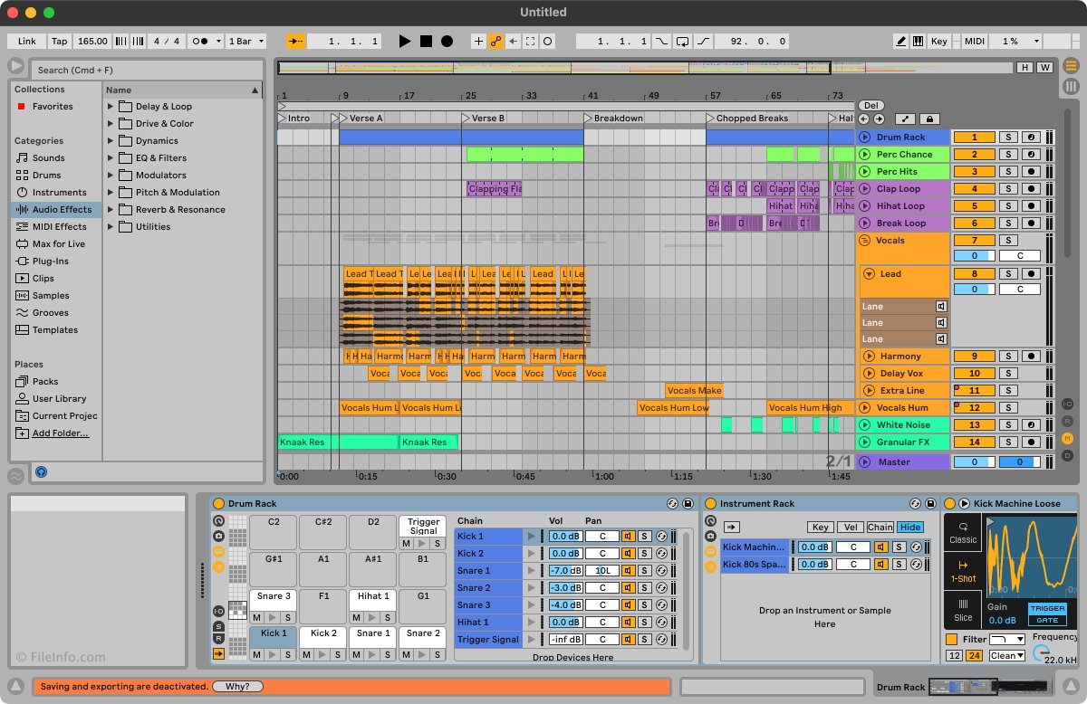Open the Clean filter circuit dropdown

click(x=1006, y=655)
